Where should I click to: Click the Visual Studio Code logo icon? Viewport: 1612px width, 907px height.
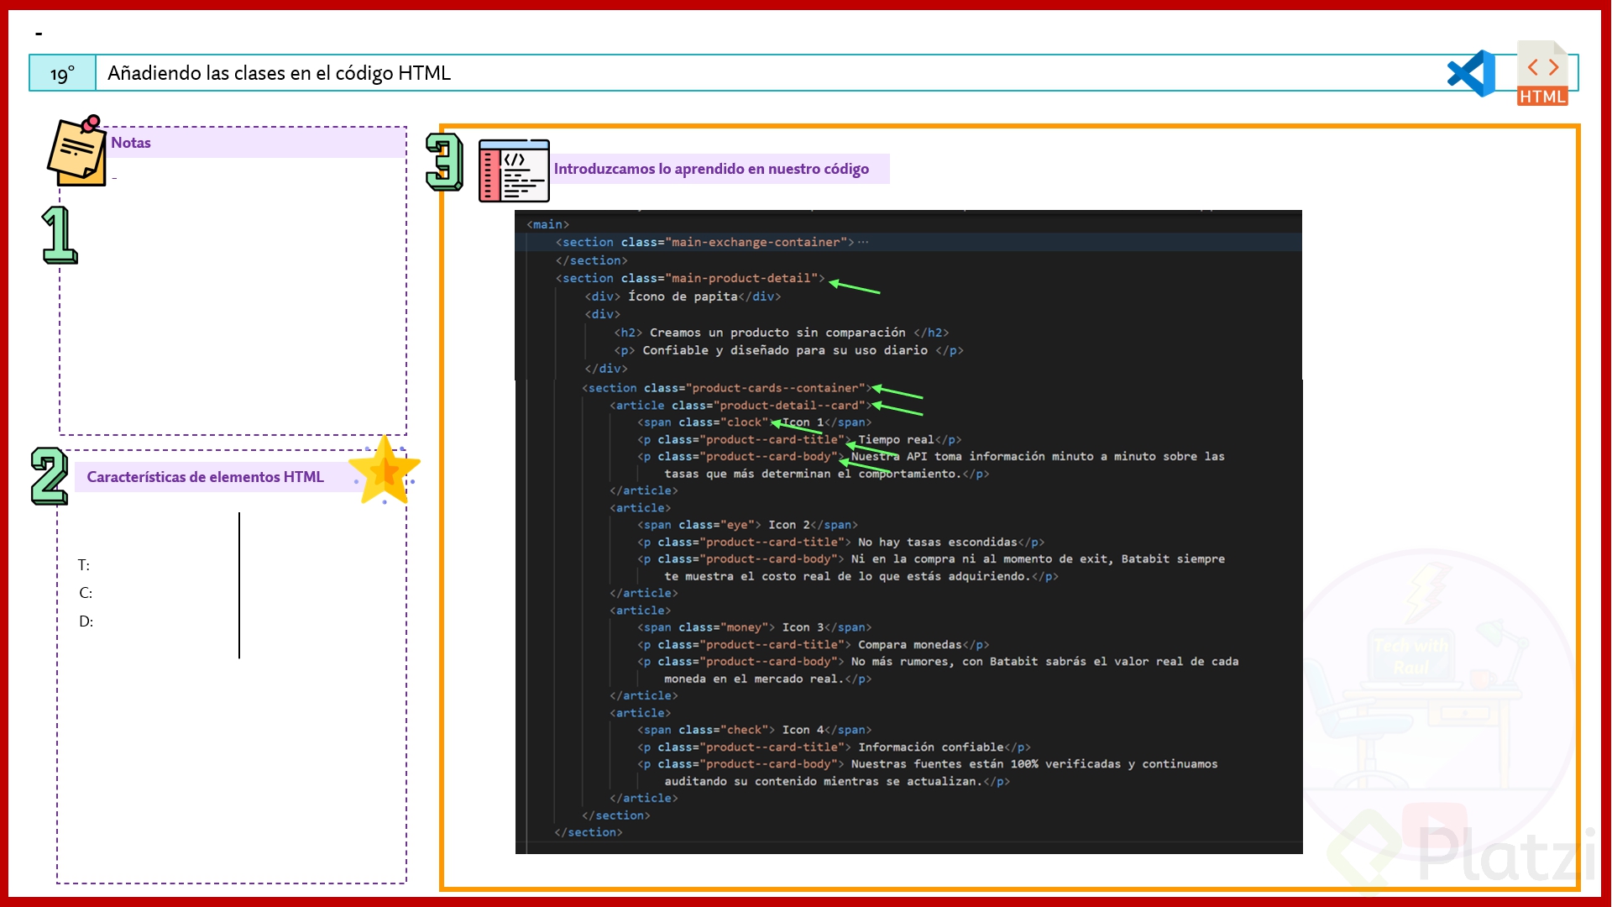[1472, 73]
